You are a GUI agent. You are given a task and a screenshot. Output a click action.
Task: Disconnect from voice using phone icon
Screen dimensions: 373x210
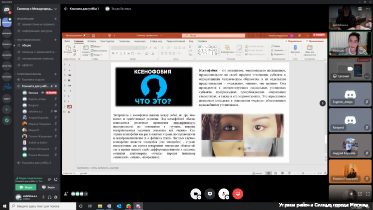[55, 179]
